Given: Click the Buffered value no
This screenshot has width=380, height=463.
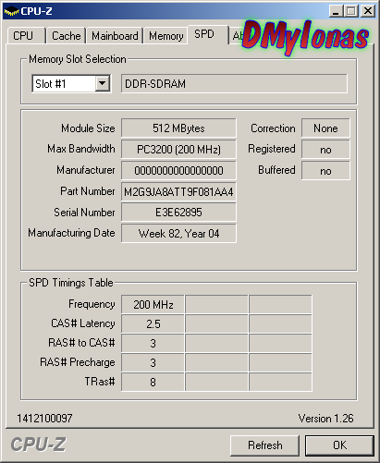Looking at the screenshot, I should (325, 170).
